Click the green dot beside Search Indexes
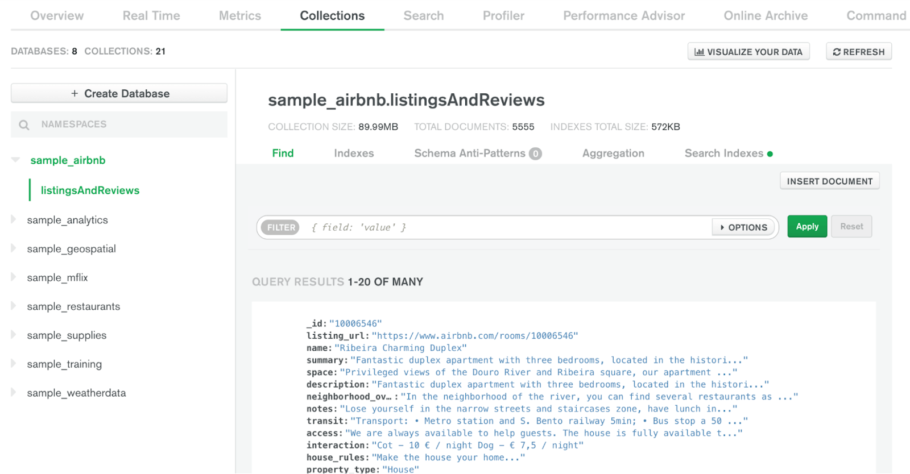 (770, 154)
